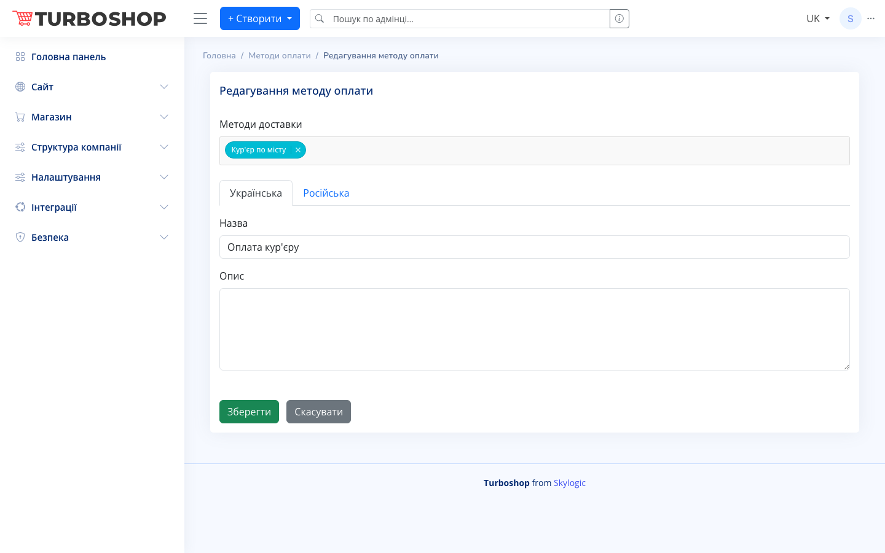
Task: Open the three-dots options menu
Action: pos(871,18)
